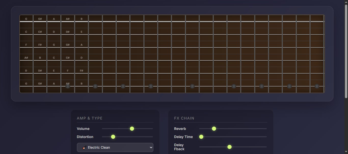The height and width of the screenshot is (154, 348).
Task: Click the Delay Time label text
Action: click(x=183, y=137)
